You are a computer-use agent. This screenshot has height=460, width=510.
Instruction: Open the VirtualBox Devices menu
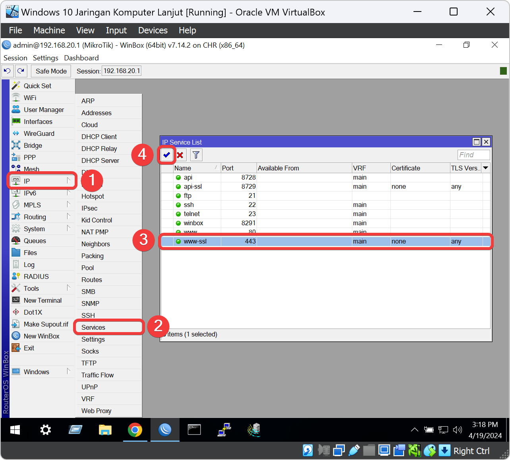pyautogui.click(x=153, y=30)
